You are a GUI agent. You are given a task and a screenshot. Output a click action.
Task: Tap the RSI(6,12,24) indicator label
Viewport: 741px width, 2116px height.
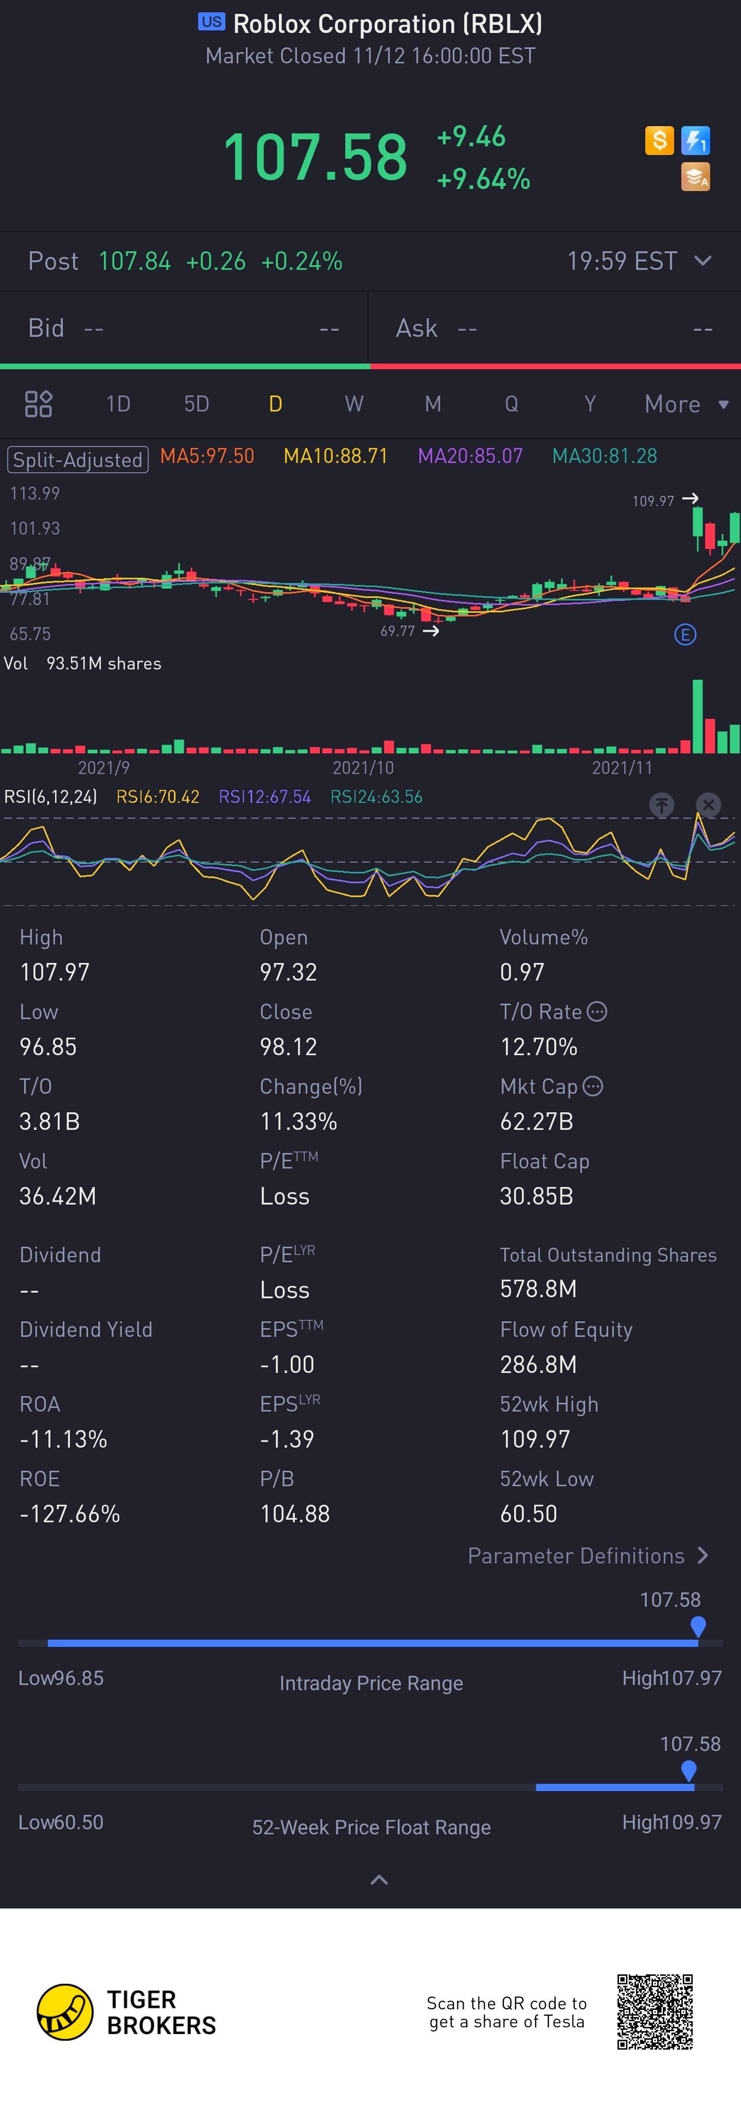click(51, 796)
